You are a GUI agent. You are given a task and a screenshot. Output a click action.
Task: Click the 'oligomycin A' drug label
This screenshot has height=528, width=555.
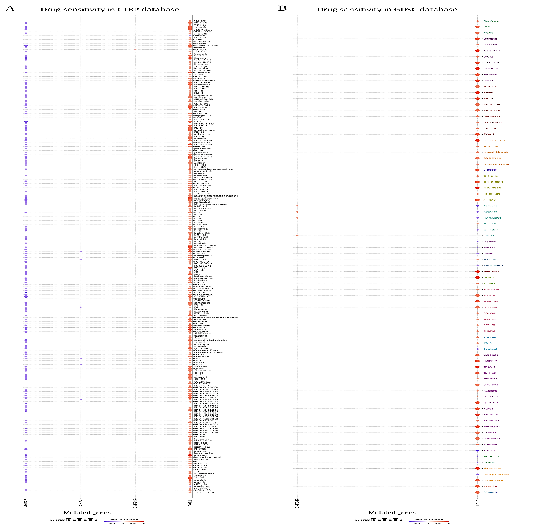coord(202,171)
